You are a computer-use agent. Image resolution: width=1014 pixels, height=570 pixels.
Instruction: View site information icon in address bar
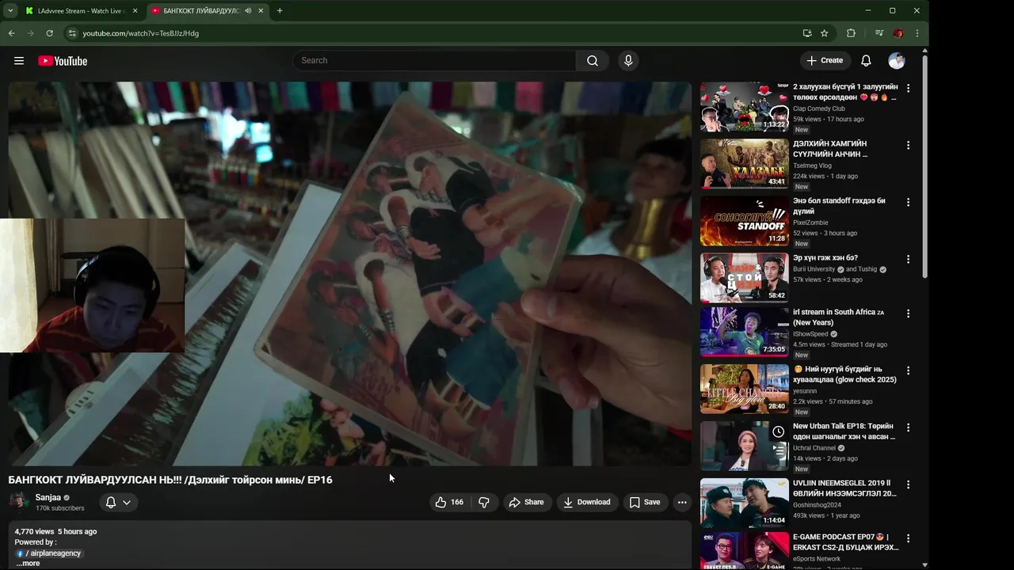(72, 33)
